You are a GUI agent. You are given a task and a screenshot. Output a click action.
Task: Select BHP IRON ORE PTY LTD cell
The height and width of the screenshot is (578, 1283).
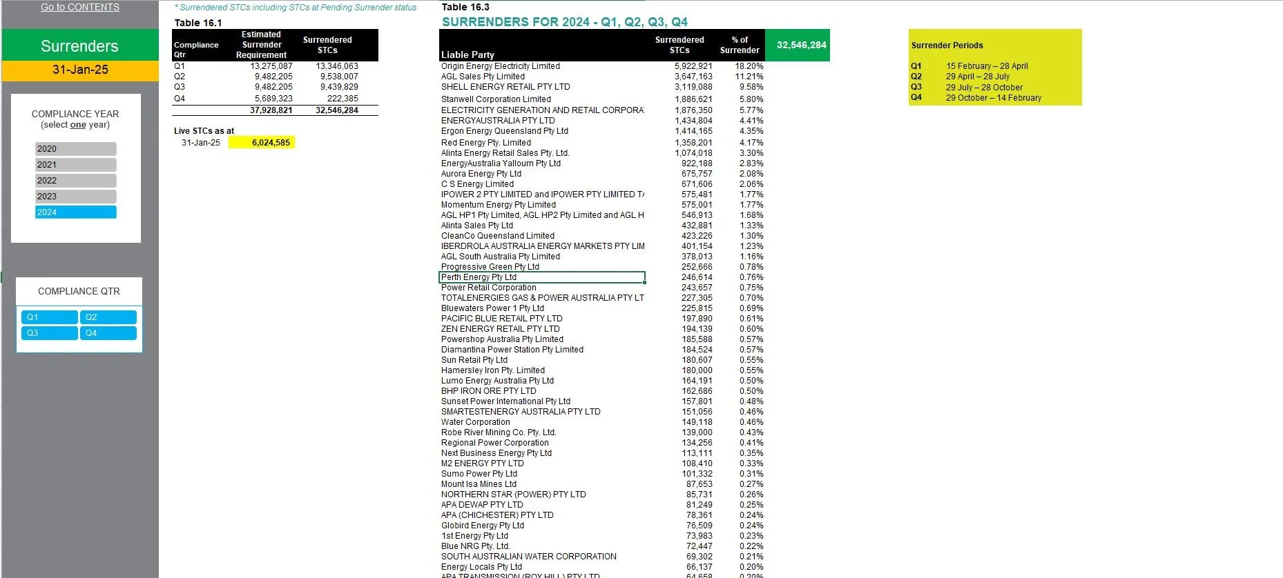point(489,391)
